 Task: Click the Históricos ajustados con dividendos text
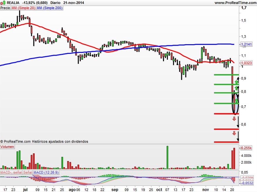pos(60,141)
